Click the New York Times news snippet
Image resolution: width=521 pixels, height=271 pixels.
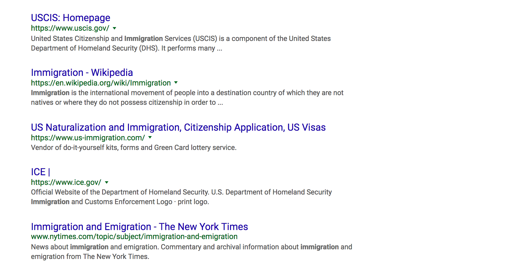192,252
